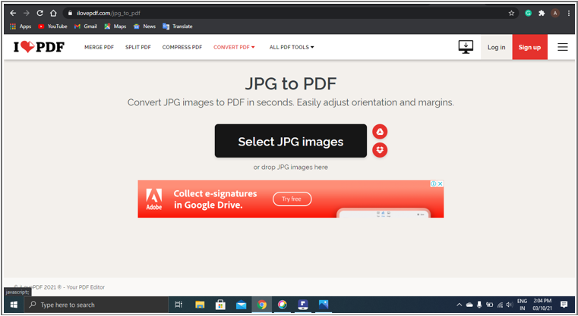Expand the CONVERT PDF dropdown
This screenshot has width=578, height=316.
[x=234, y=47]
